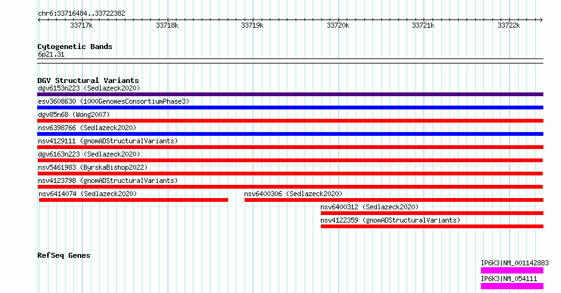Click the dgv6153n223 (Sedlazeck2020) variant label

(x=89, y=88)
